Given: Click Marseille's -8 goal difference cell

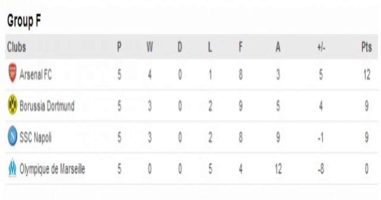Looking at the screenshot, I should (x=321, y=170).
